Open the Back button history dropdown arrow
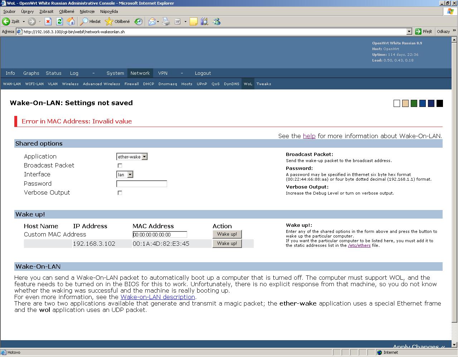458x357 pixels. 24,21
